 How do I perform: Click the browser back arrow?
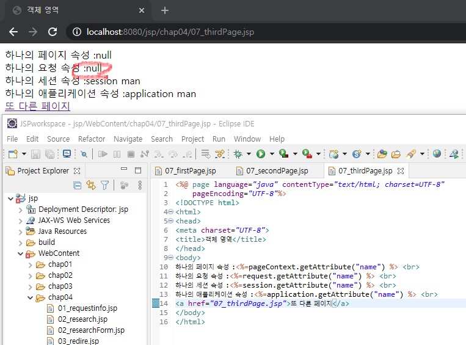click(x=13, y=32)
